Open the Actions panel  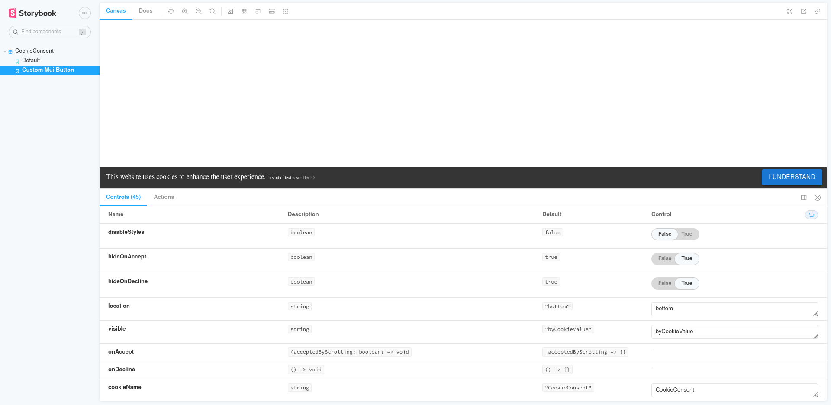click(x=164, y=197)
